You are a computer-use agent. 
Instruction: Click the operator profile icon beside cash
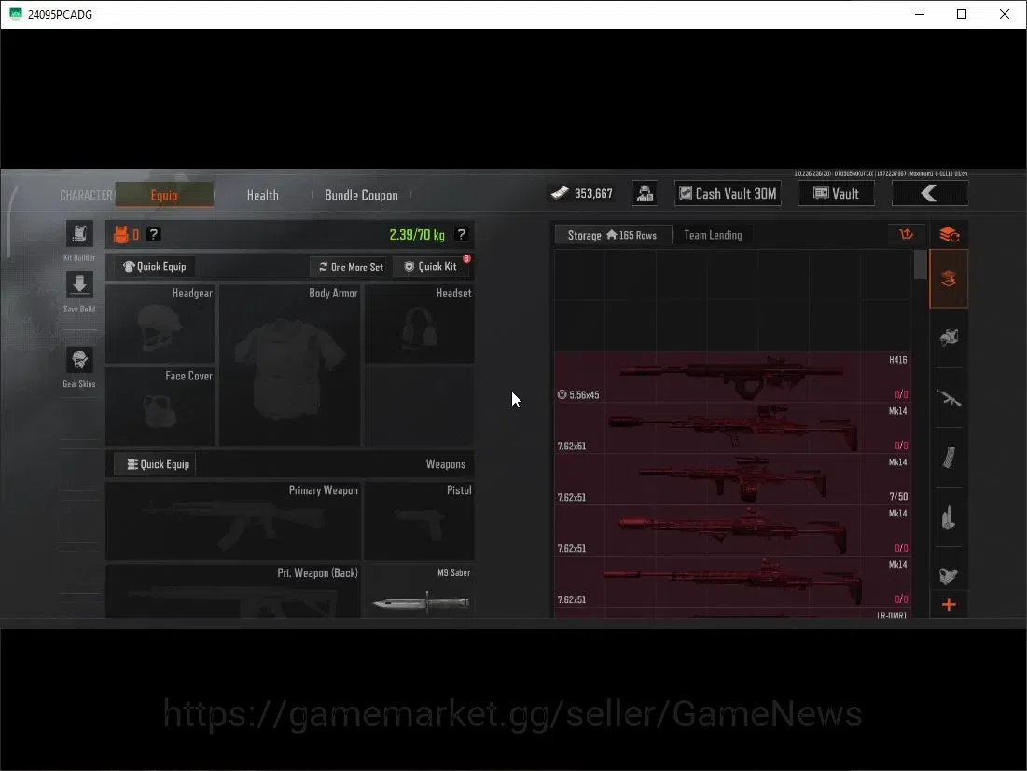[645, 194]
